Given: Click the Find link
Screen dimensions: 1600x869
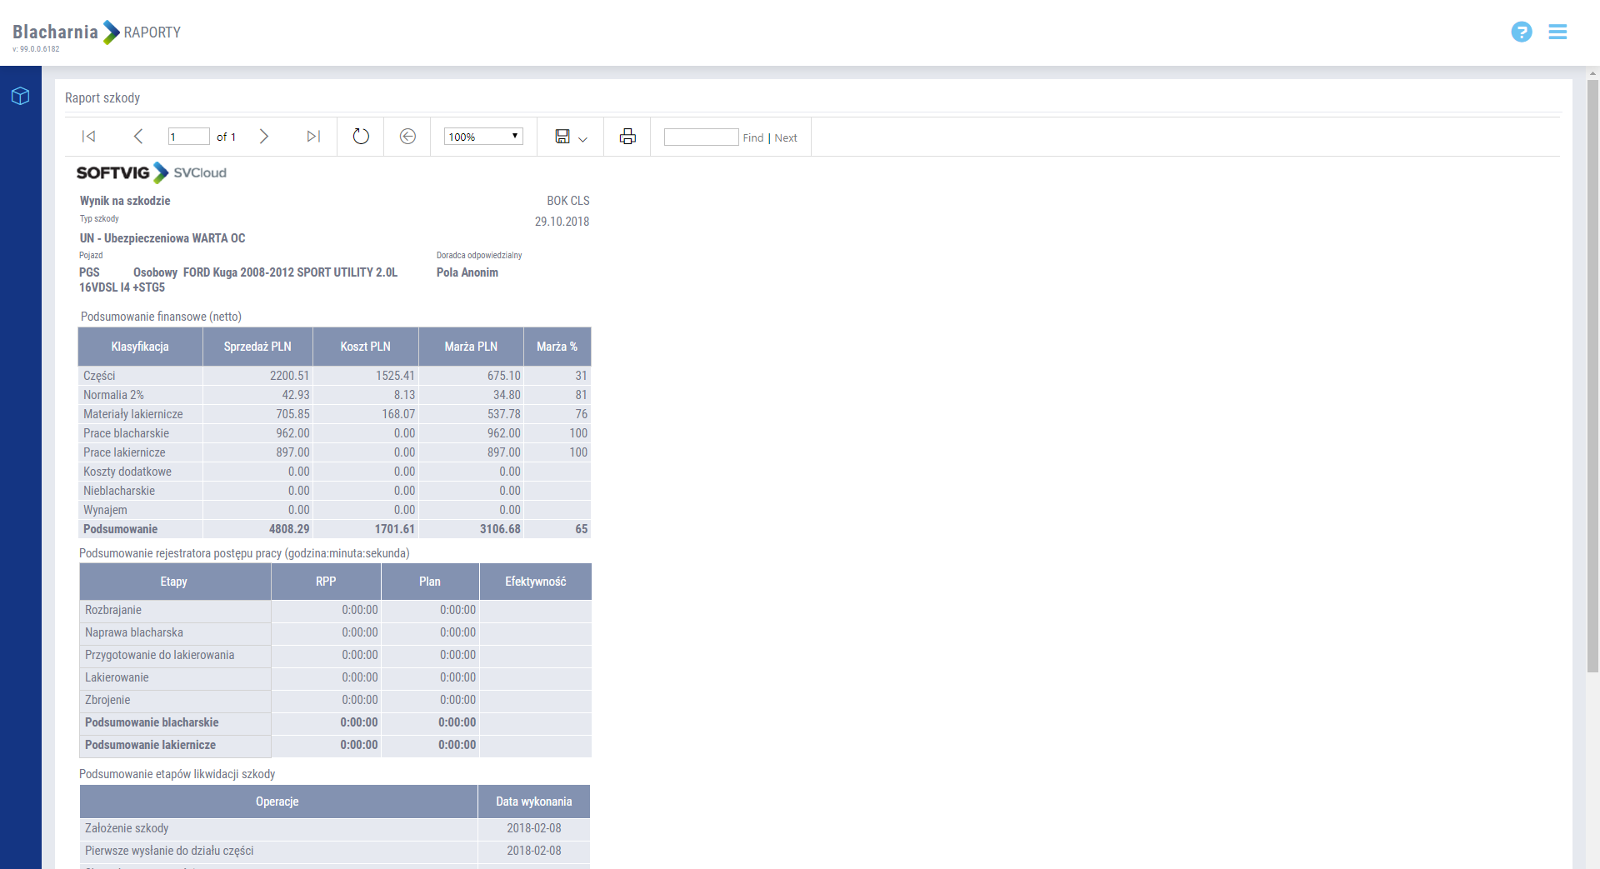Looking at the screenshot, I should coord(753,138).
